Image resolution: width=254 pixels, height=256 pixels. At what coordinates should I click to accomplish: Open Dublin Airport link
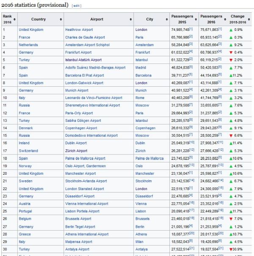[x=76, y=143]
